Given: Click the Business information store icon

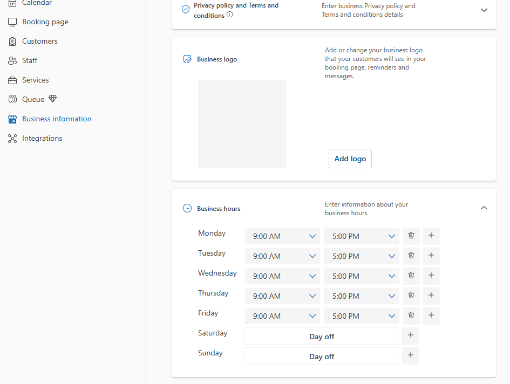Looking at the screenshot, I should [12, 119].
